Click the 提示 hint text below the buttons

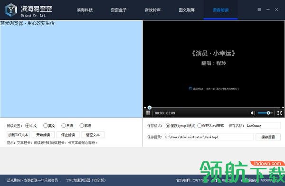pyautogui.click(x=52, y=143)
